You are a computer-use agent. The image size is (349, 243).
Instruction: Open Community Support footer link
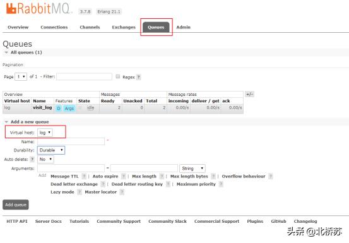[119, 221]
